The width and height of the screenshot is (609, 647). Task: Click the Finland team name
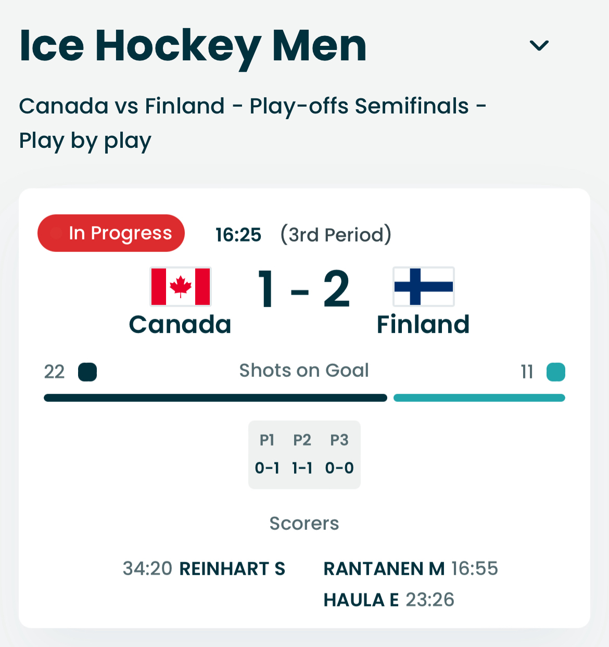423,325
